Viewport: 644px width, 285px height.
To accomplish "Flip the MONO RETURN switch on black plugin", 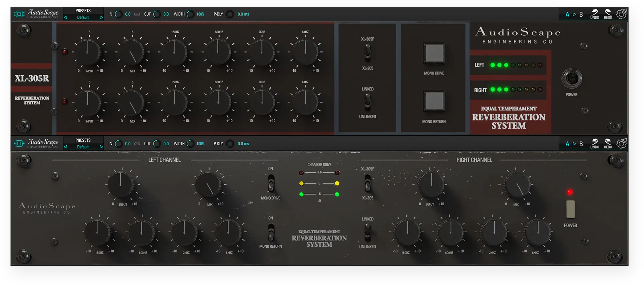I will click(x=271, y=232).
